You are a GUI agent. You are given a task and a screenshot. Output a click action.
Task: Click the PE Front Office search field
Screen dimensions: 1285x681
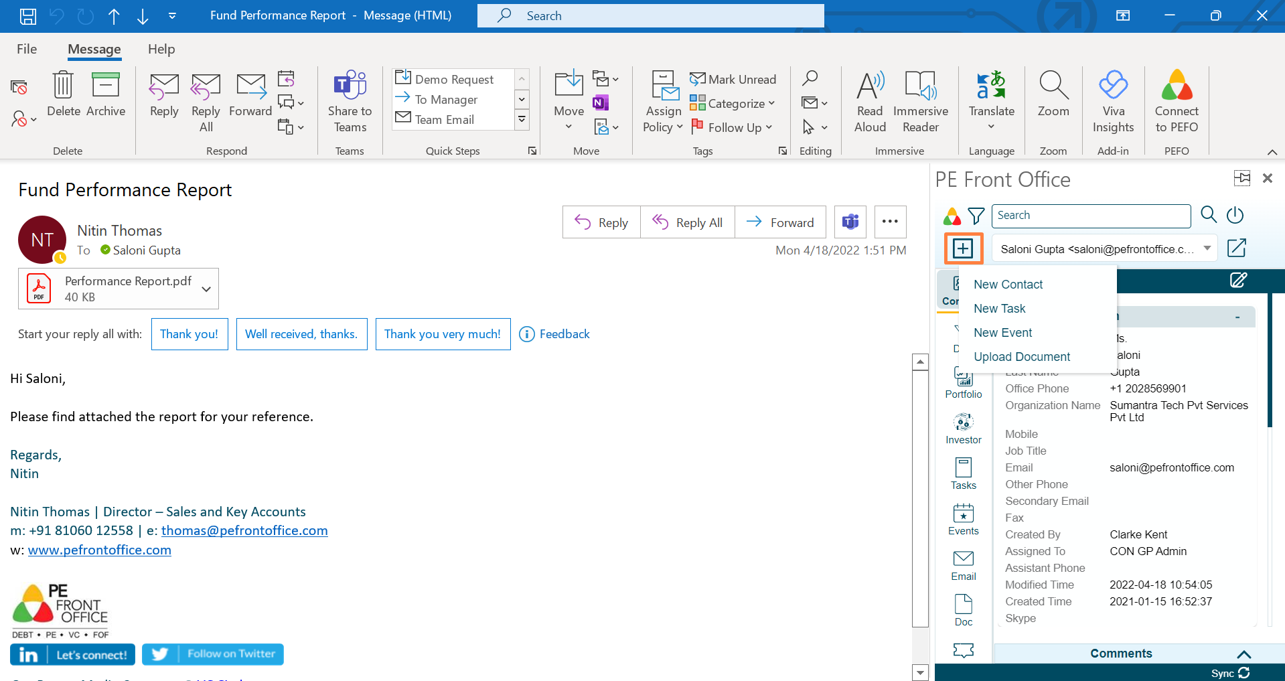1091,216
